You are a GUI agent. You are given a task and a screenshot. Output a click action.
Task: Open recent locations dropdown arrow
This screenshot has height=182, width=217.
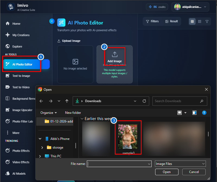(x=59, y=101)
